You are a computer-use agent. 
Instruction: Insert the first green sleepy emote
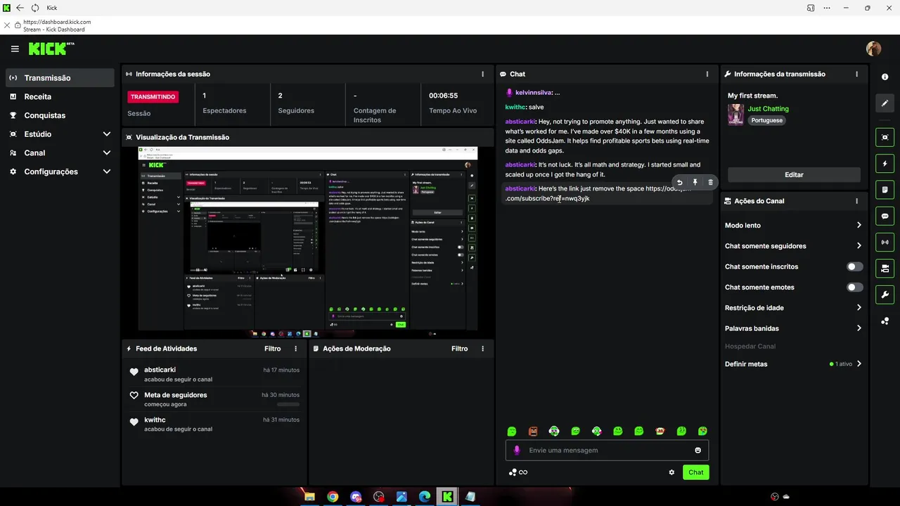512,431
